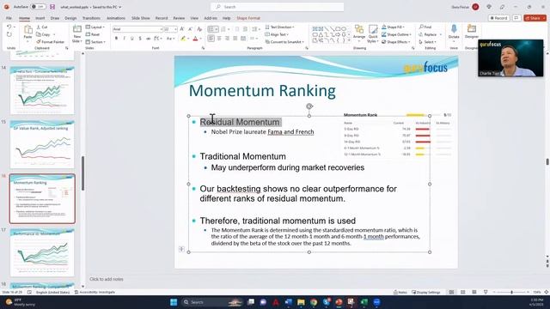
Task: Align text left
Action: (x=211, y=39)
